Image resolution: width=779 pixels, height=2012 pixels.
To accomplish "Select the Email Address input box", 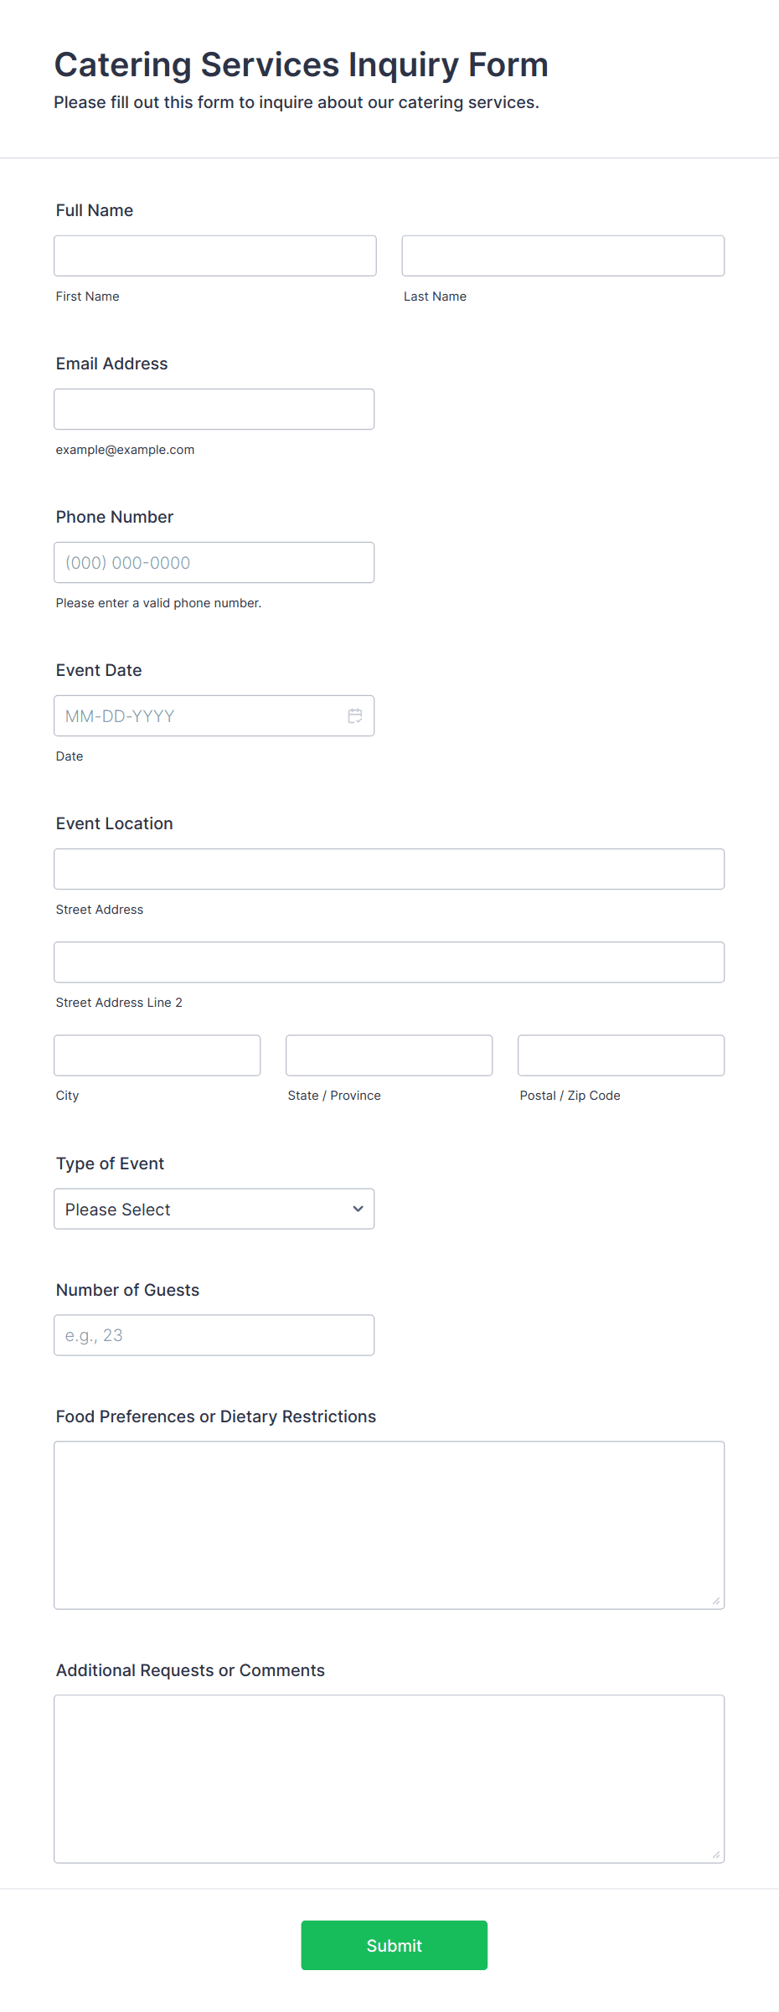I will pos(214,409).
